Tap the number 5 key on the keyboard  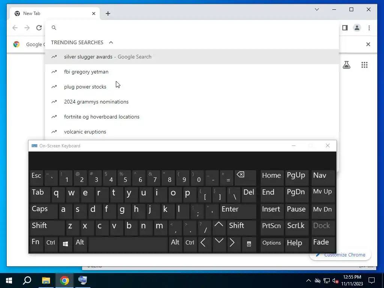click(124, 177)
